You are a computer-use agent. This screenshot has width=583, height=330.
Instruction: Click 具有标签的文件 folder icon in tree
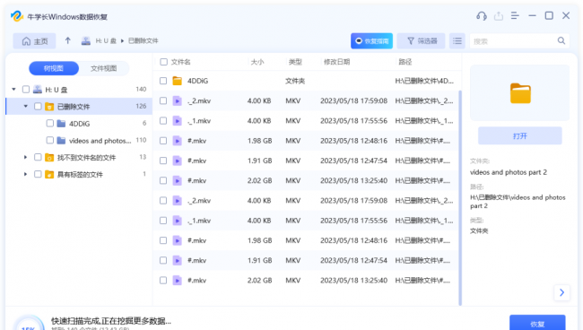(49, 174)
